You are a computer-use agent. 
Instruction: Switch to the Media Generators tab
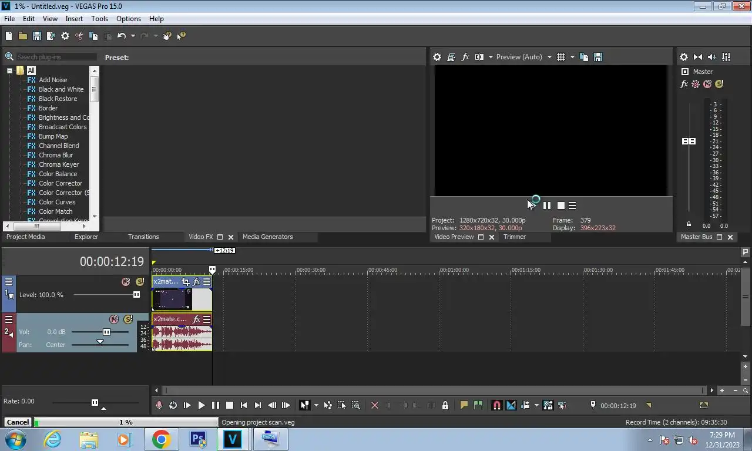267,237
